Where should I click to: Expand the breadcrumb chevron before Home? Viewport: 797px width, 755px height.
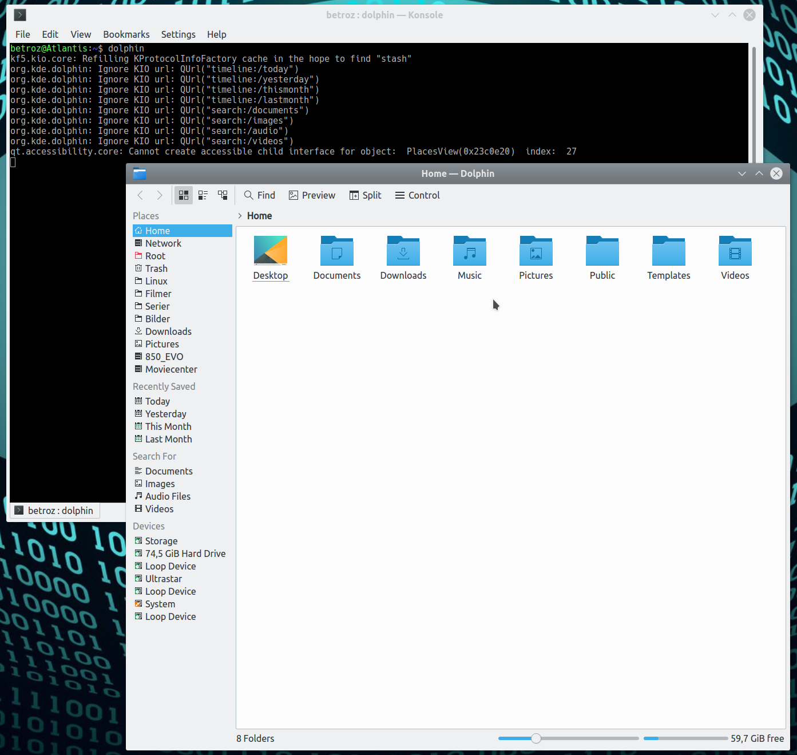pos(240,216)
